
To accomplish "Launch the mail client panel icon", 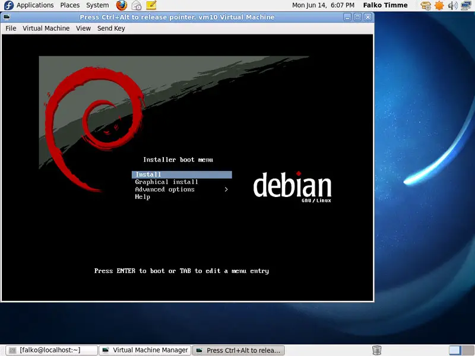I will (137, 5).
